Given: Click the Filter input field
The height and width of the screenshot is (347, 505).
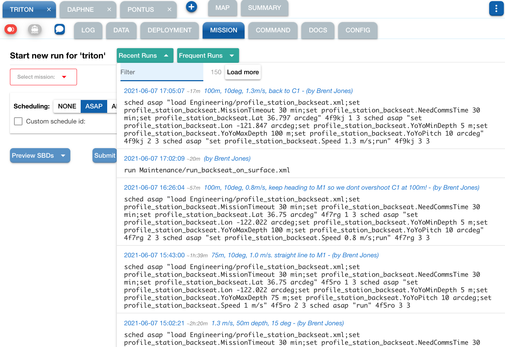Looking at the screenshot, I should tap(161, 72).
